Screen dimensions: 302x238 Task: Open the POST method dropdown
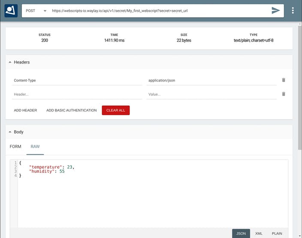click(x=36, y=10)
